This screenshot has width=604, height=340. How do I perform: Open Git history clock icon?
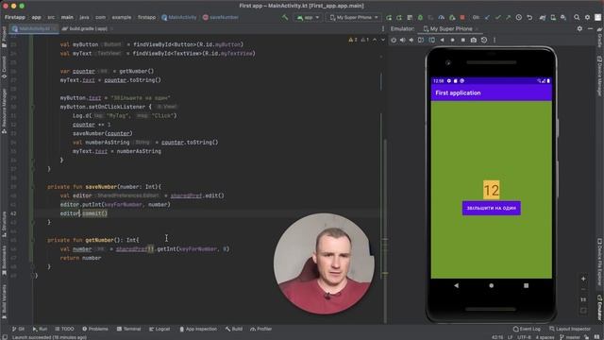pos(519,17)
